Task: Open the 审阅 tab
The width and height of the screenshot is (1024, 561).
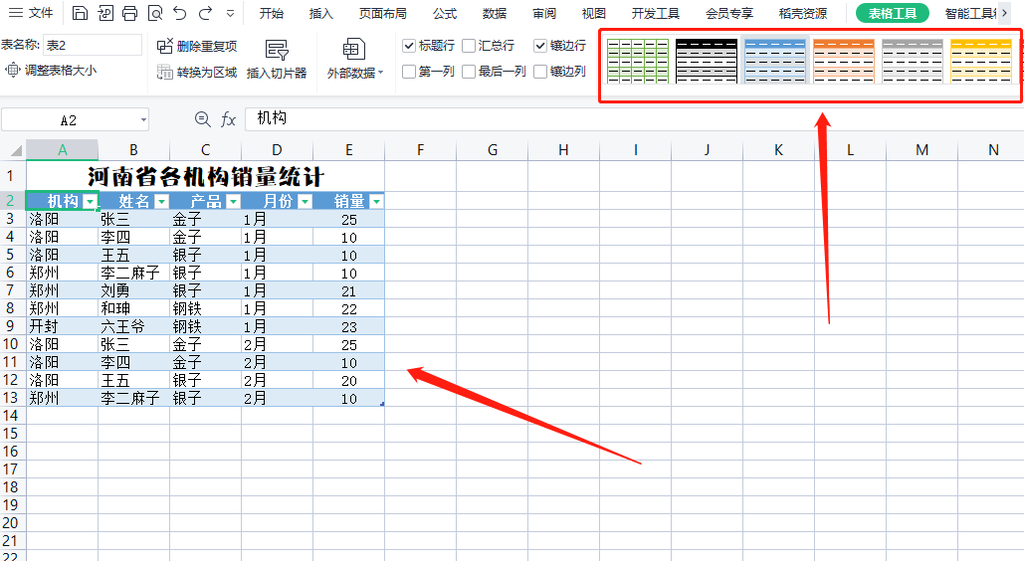Action: coord(544,13)
